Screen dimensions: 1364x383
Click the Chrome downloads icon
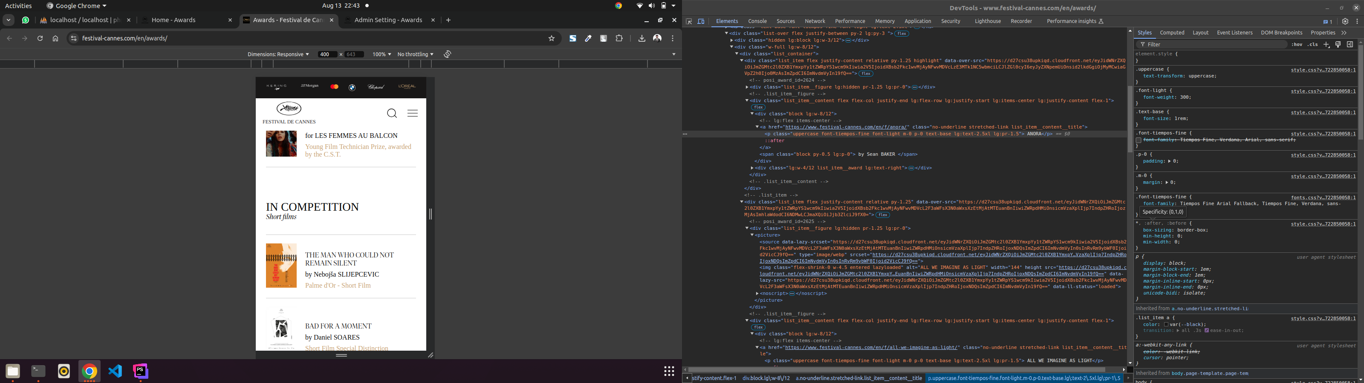click(x=642, y=39)
